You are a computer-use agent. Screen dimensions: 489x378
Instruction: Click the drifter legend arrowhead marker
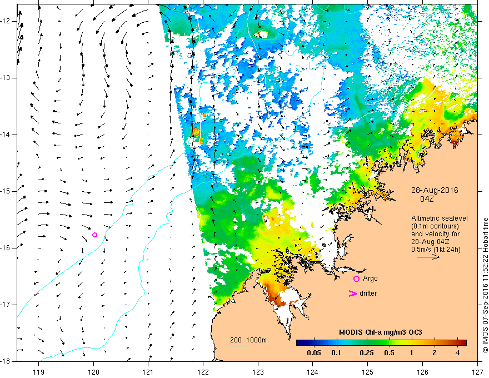click(x=352, y=294)
